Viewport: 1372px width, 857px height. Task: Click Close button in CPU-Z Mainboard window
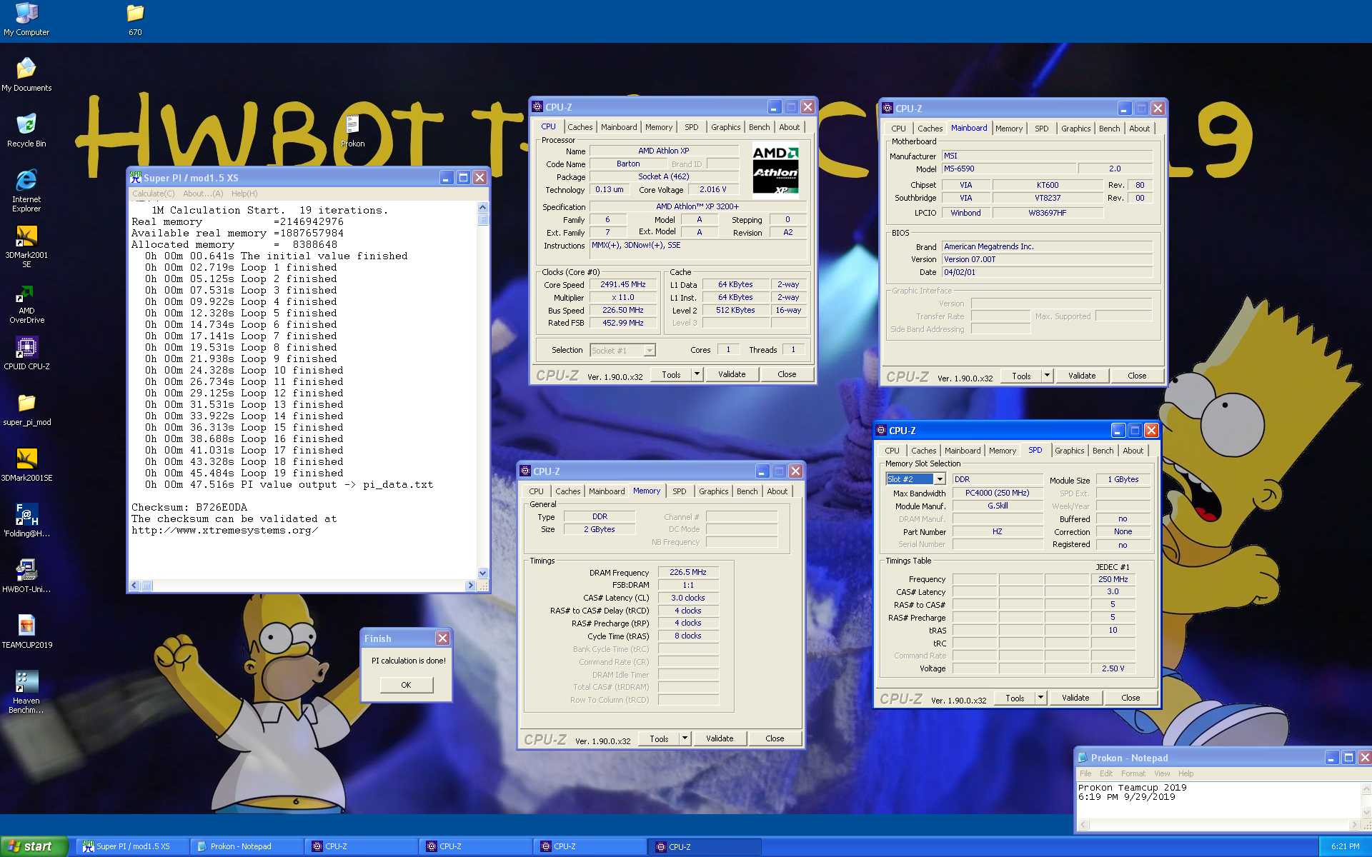pos(1136,376)
